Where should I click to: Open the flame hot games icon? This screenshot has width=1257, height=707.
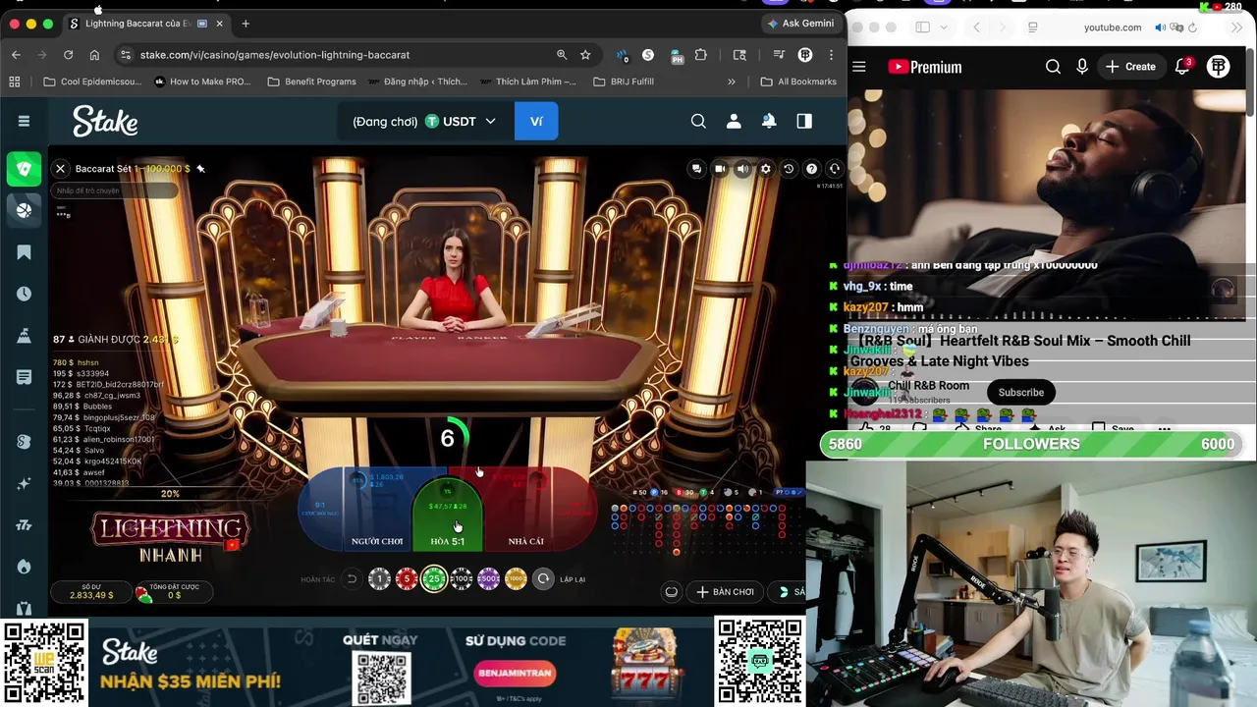tap(24, 567)
